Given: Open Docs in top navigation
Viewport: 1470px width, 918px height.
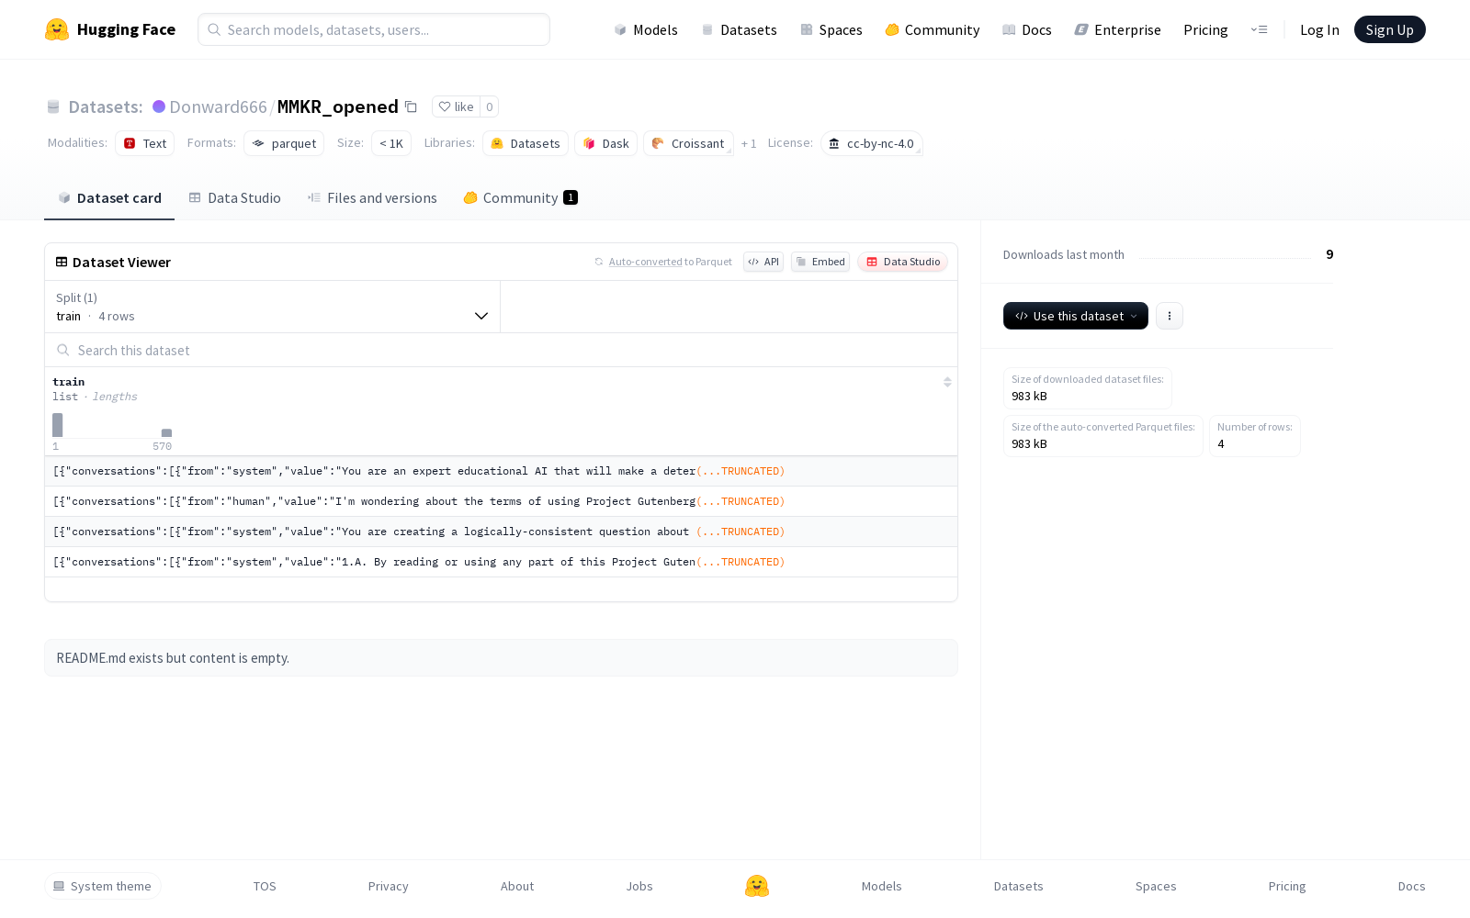Looking at the screenshot, I should click(x=1026, y=29).
